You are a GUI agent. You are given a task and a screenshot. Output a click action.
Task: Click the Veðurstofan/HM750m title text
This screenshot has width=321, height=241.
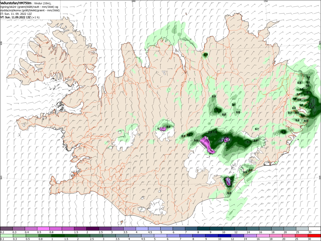(x=16, y=3)
